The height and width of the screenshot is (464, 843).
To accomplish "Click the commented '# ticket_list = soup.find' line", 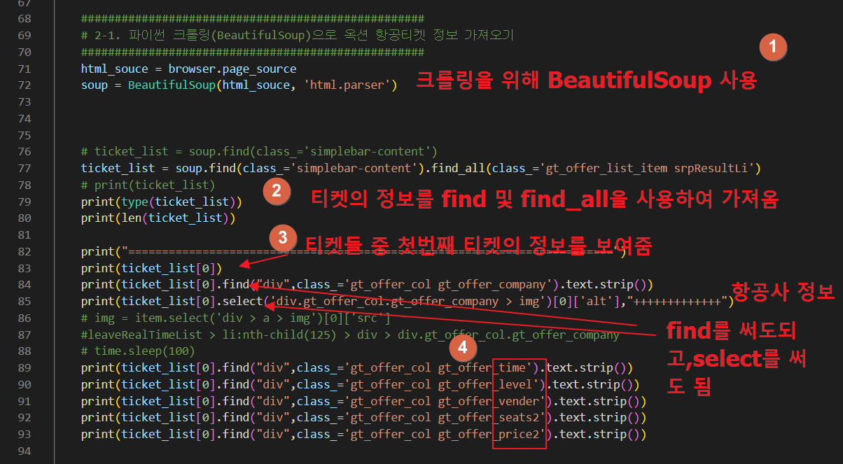I will tap(259, 151).
